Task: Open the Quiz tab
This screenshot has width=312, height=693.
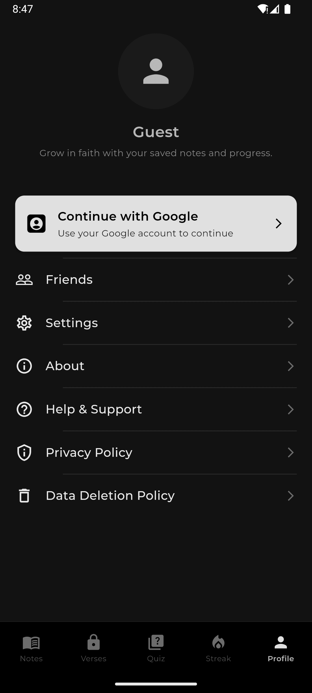Action: [x=156, y=648]
